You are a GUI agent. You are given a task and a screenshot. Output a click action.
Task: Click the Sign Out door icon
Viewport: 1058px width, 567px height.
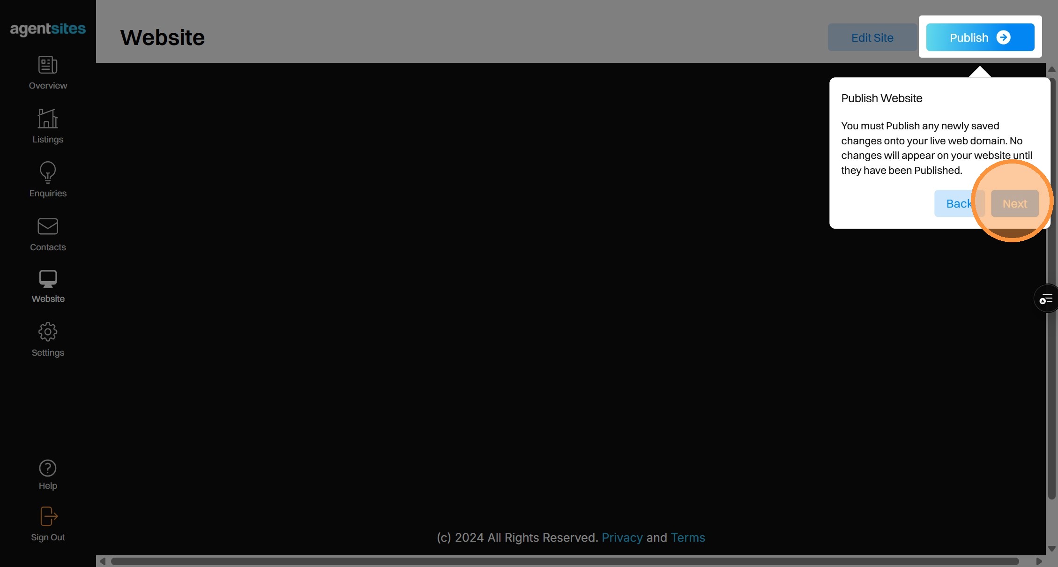(48, 516)
